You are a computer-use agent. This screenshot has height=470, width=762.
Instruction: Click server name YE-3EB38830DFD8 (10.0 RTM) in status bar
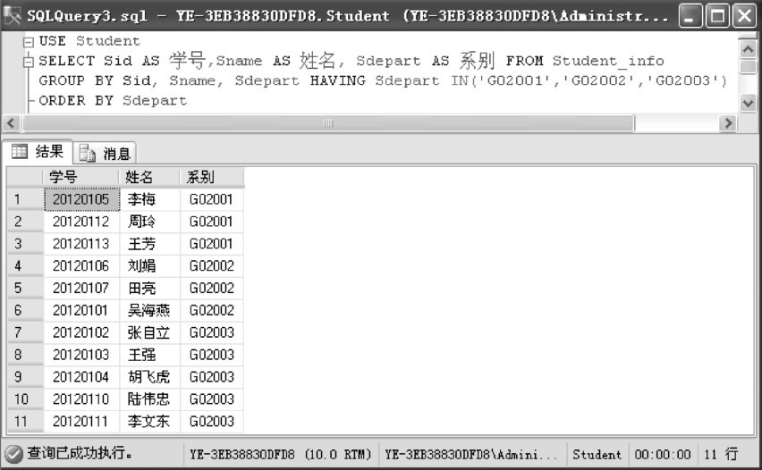point(281,455)
